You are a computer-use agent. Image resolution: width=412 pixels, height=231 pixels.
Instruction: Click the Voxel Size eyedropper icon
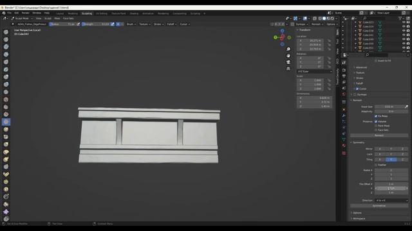(406, 107)
